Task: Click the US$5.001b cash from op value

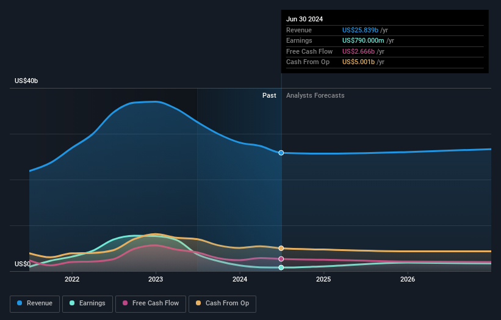Action: click(358, 62)
